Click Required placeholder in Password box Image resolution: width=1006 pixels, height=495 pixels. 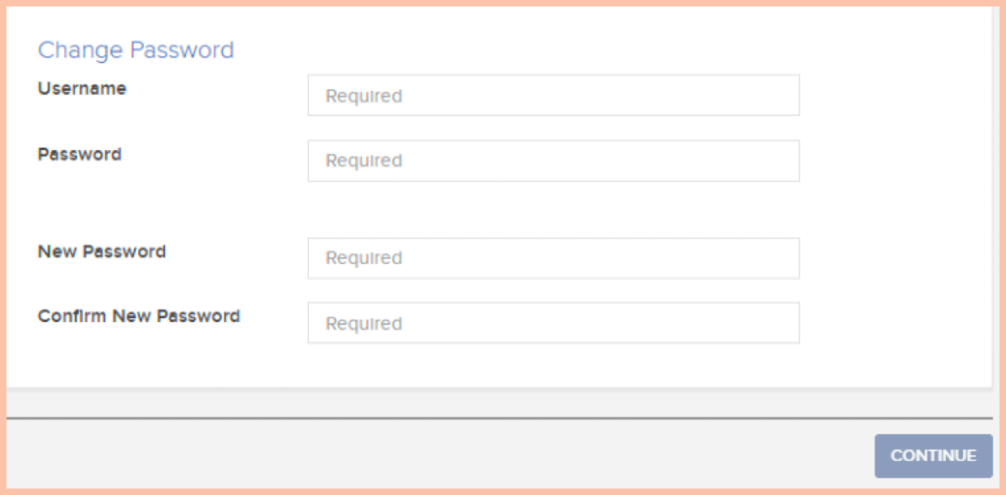click(364, 161)
